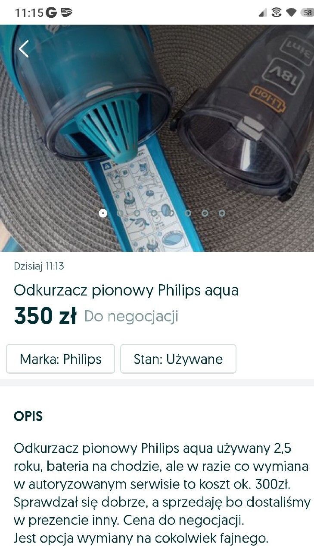
Task: Jump to the fourth photo dot
Action: tap(154, 213)
